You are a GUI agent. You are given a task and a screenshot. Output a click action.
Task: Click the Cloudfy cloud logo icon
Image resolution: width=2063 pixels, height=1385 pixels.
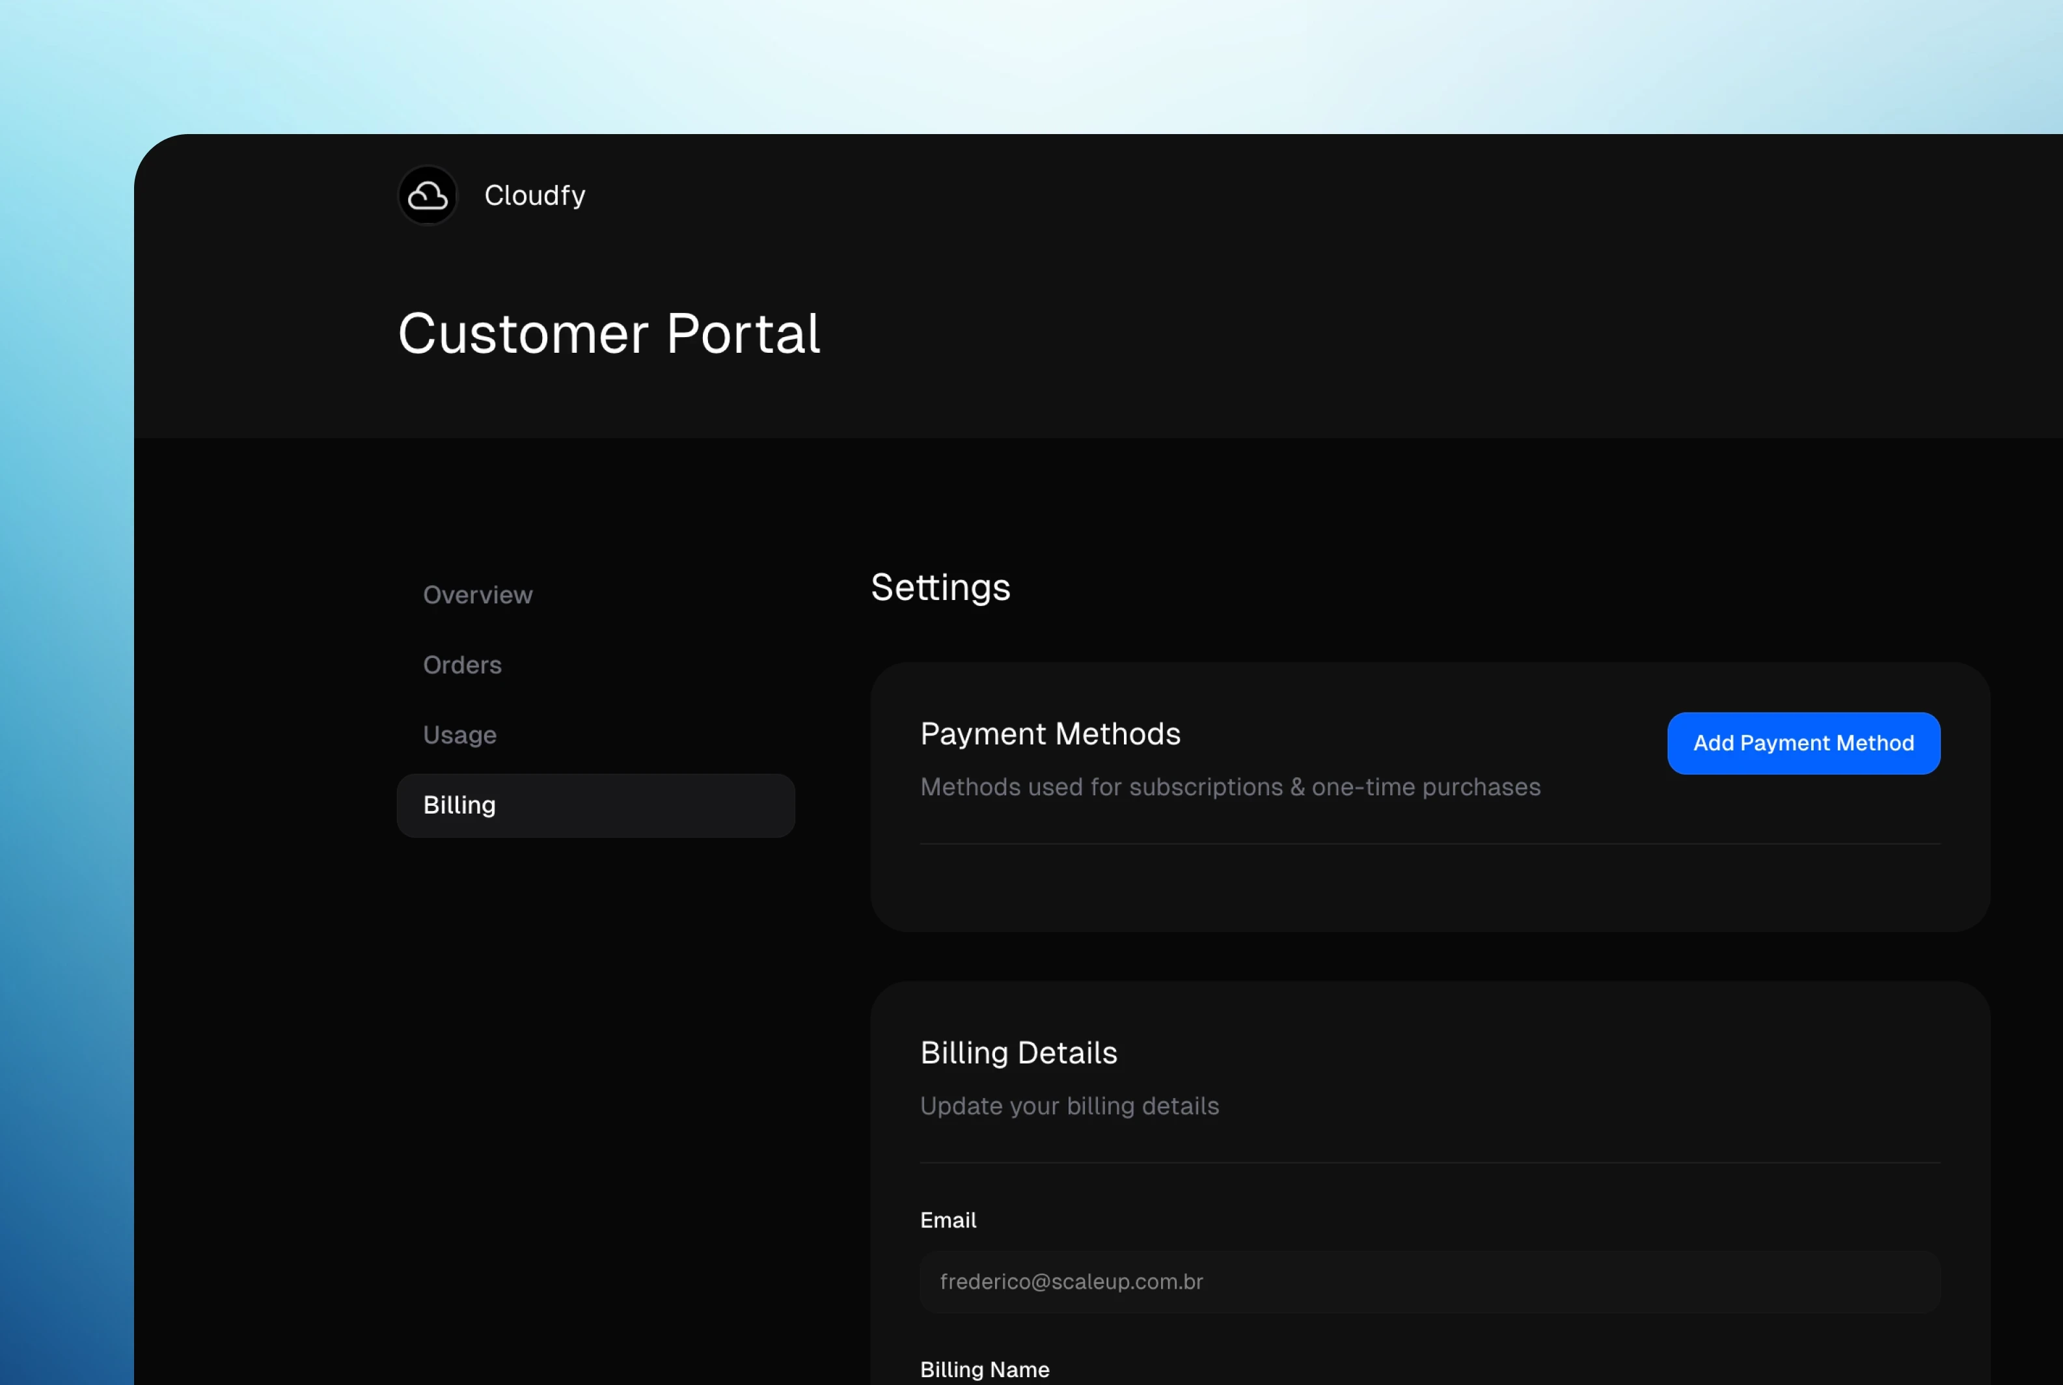(428, 195)
